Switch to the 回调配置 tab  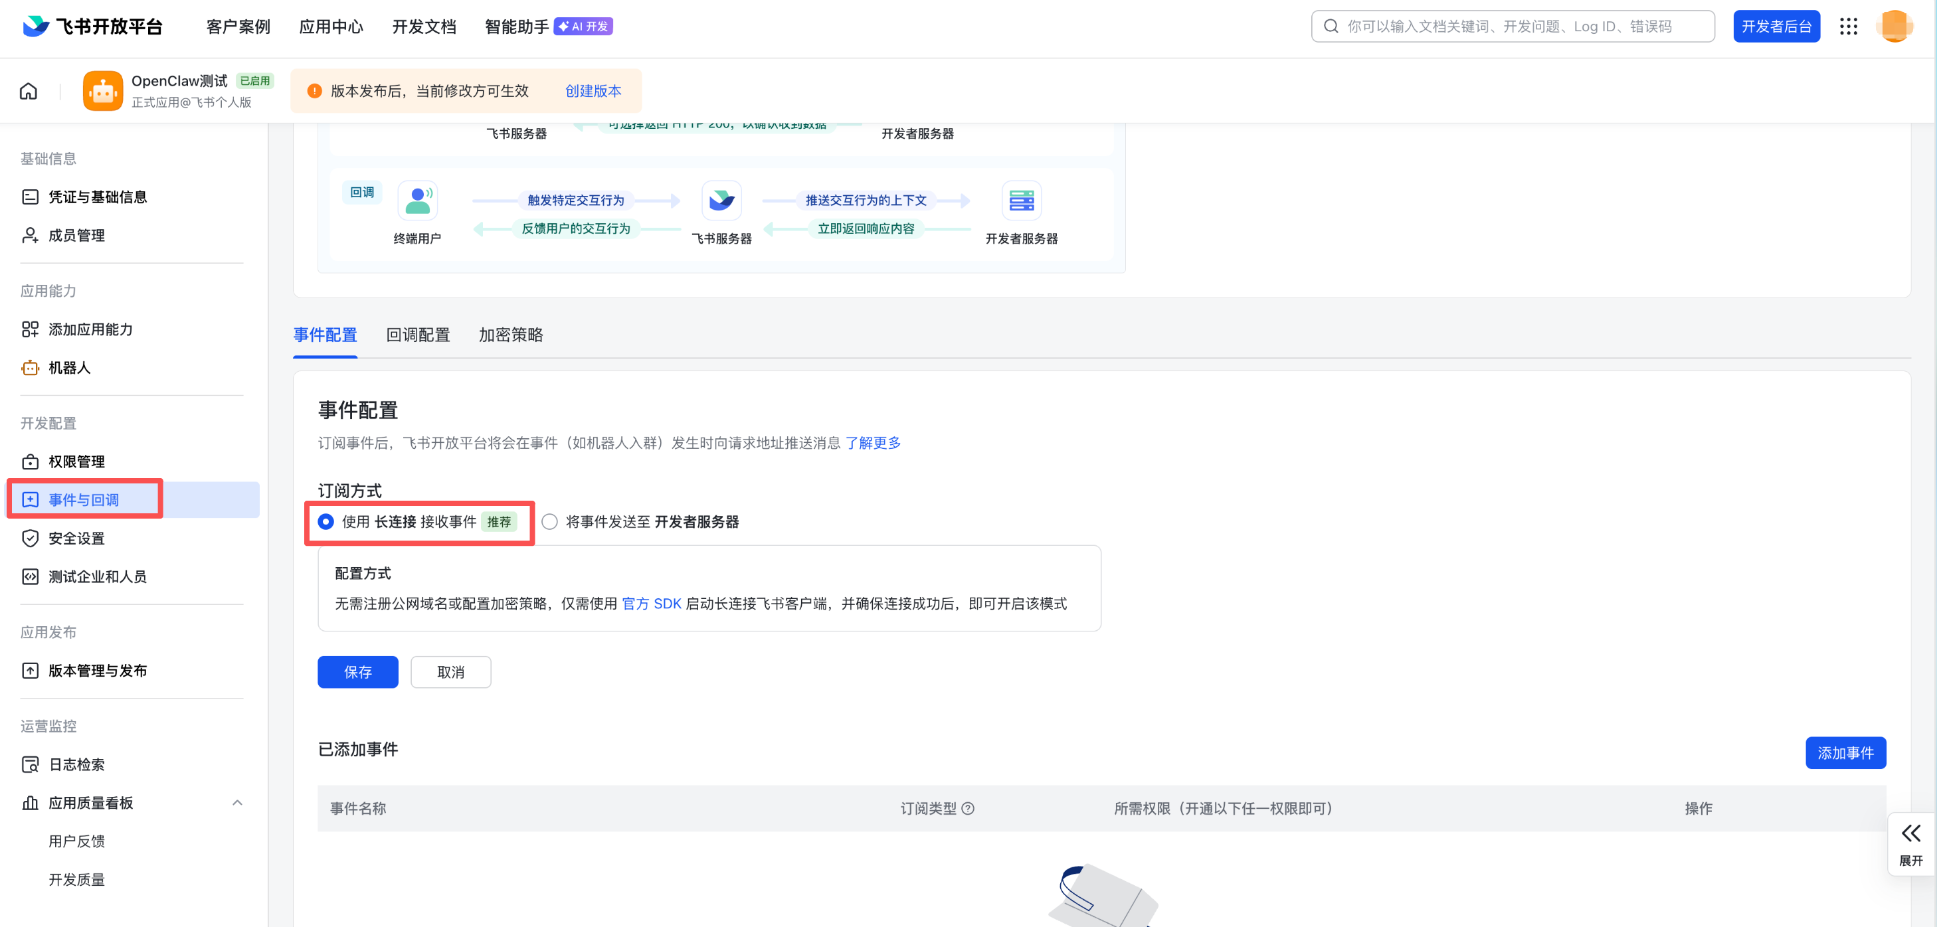click(x=417, y=335)
